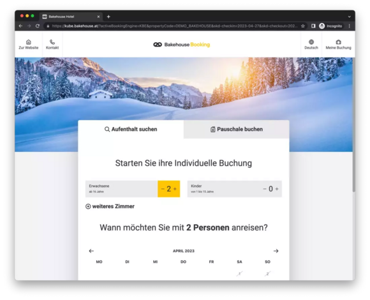The height and width of the screenshot is (300, 370).
Task: Click the browser address bar URL
Action: click(x=175, y=26)
